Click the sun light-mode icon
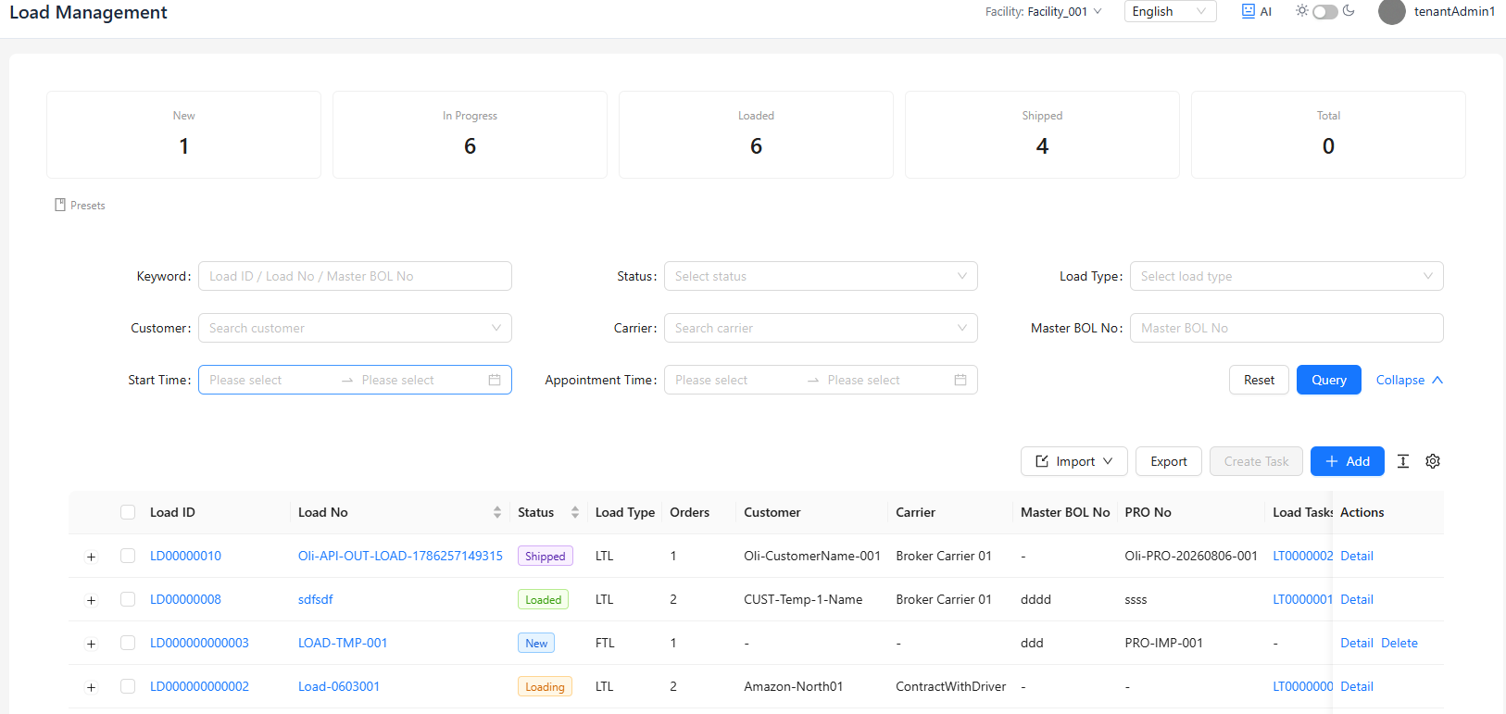The width and height of the screenshot is (1506, 714). click(1302, 11)
